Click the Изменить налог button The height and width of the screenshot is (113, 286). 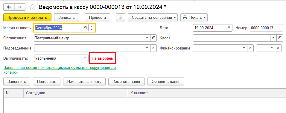click(127, 82)
